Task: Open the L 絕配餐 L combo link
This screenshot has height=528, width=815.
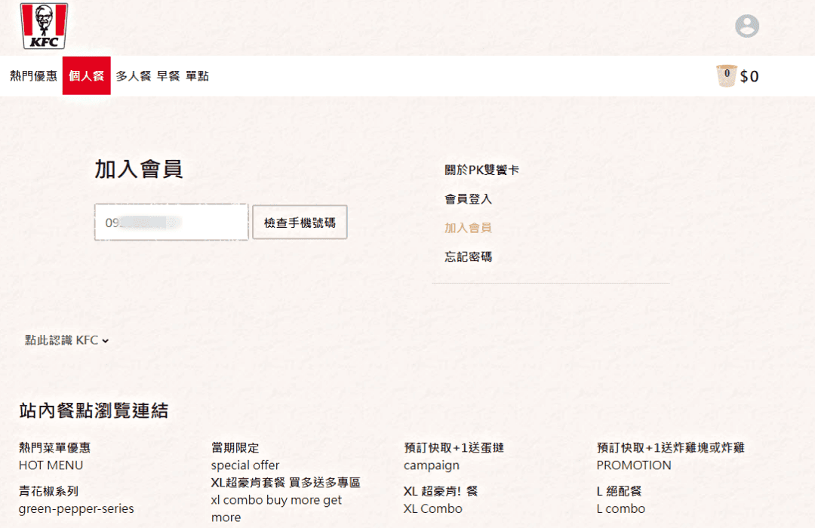Action: (620, 500)
